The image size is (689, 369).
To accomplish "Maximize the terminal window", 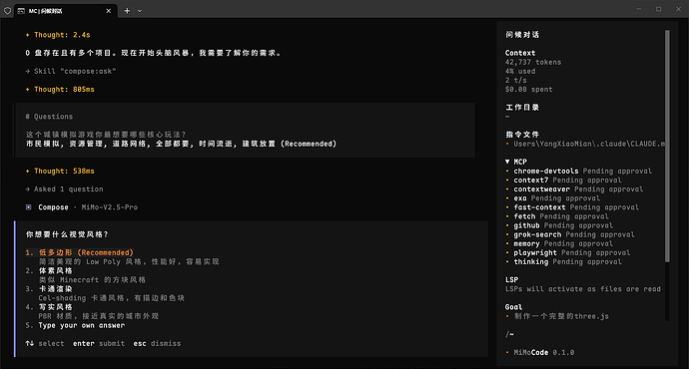I will click(659, 9).
